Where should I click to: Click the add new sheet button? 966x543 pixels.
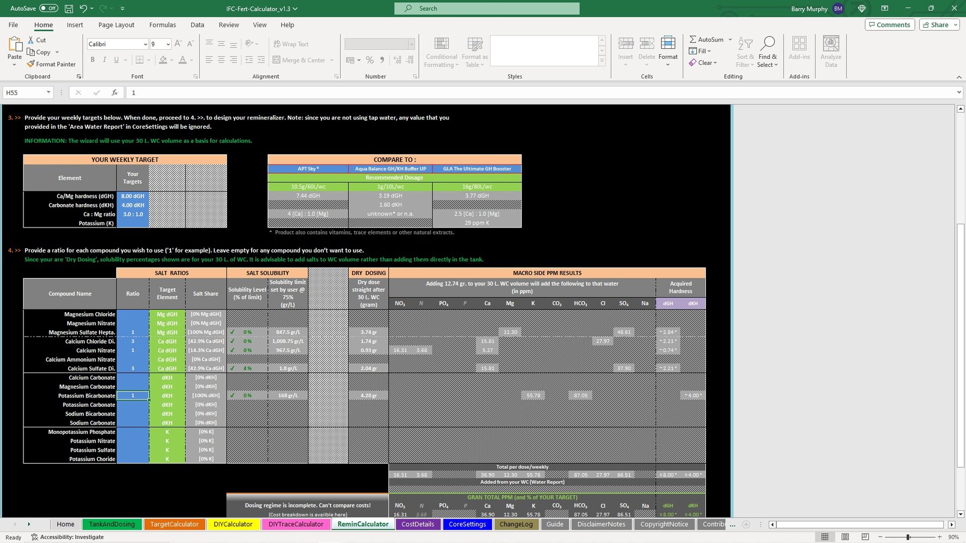click(x=746, y=525)
